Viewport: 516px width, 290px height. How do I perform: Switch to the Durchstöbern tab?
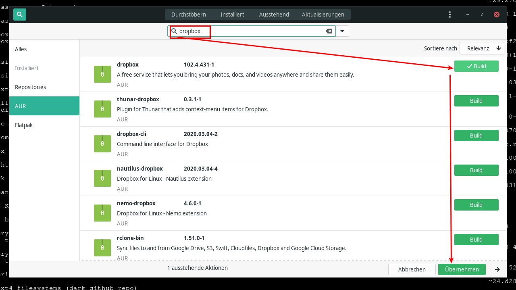coord(189,15)
